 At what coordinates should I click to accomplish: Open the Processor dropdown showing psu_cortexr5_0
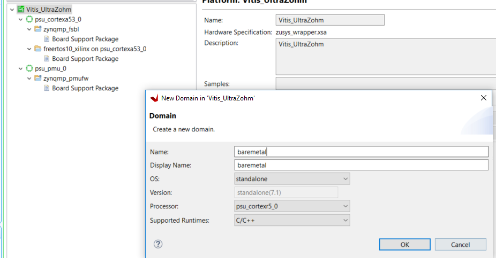pos(292,206)
